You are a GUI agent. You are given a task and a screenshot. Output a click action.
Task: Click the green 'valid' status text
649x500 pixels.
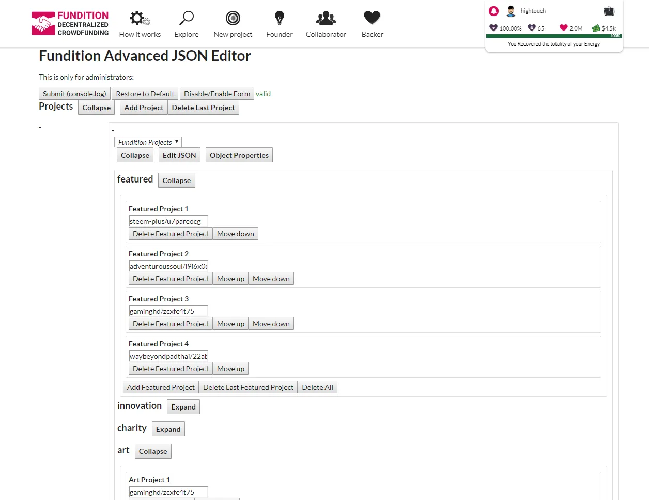click(x=263, y=94)
